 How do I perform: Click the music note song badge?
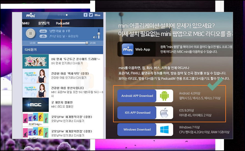(43, 36)
